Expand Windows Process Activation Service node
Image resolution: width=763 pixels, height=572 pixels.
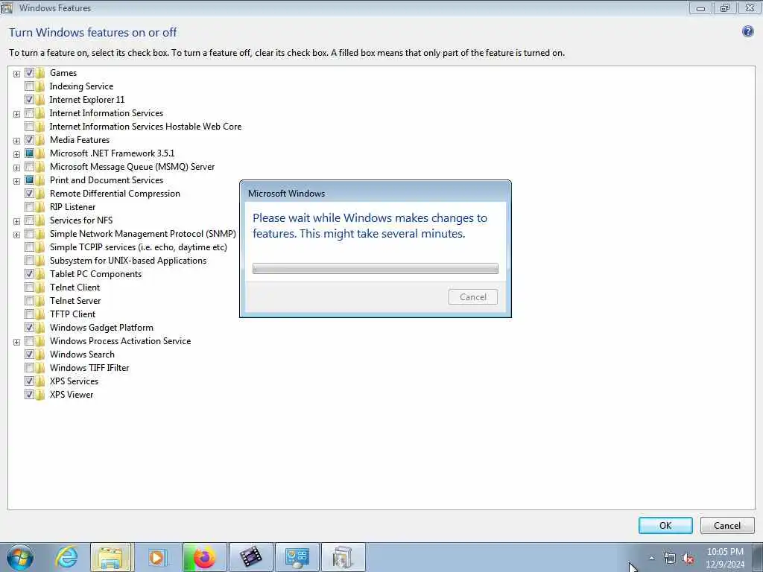[16, 343]
